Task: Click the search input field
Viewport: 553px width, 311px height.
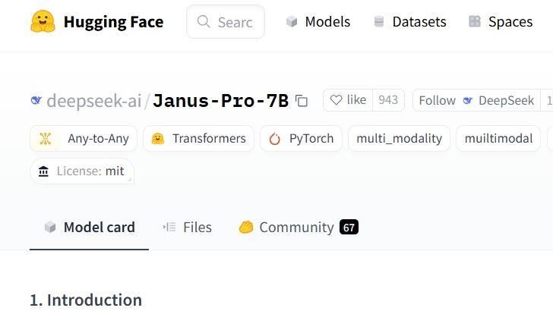Action: (235, 22)
